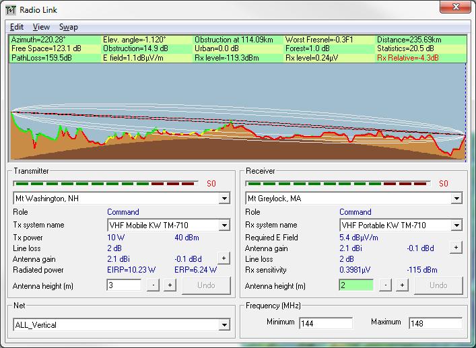The height and width of the screenshot is (348, 476).
Task: Expand the Mt Washington, NH transmitter dropdown
Action: pyautogui.click(x=224, y=199)
